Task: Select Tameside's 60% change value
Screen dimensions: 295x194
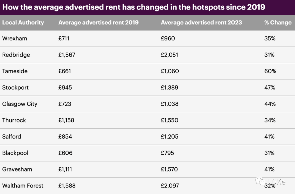Action: coord(270,71)
